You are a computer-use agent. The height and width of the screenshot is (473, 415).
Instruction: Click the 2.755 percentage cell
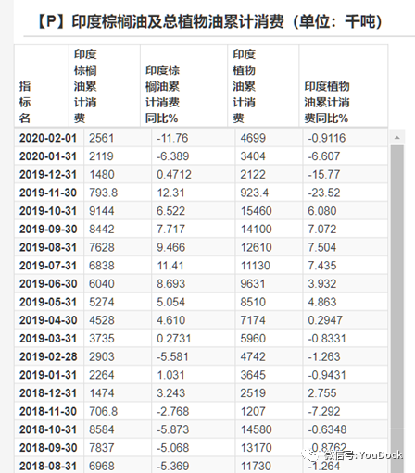346,392
